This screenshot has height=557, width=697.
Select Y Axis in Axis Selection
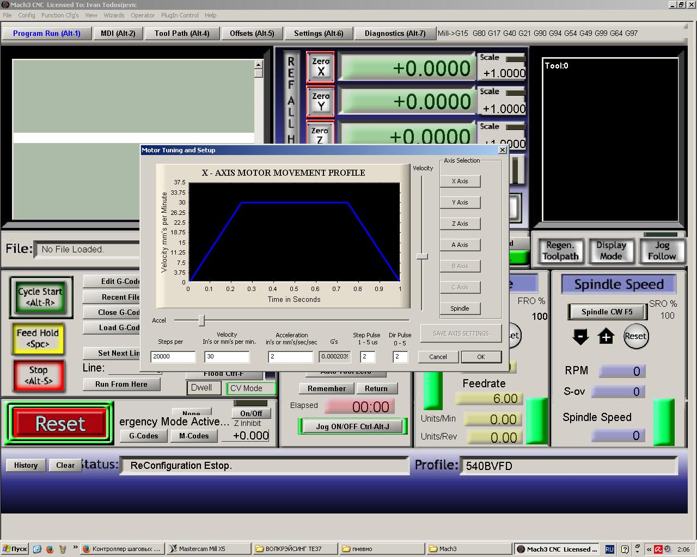click(460, 202)
